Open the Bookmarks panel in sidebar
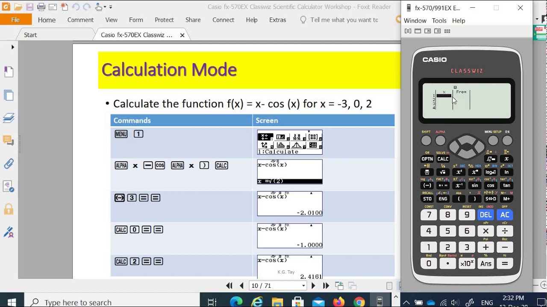 point(9,72)
